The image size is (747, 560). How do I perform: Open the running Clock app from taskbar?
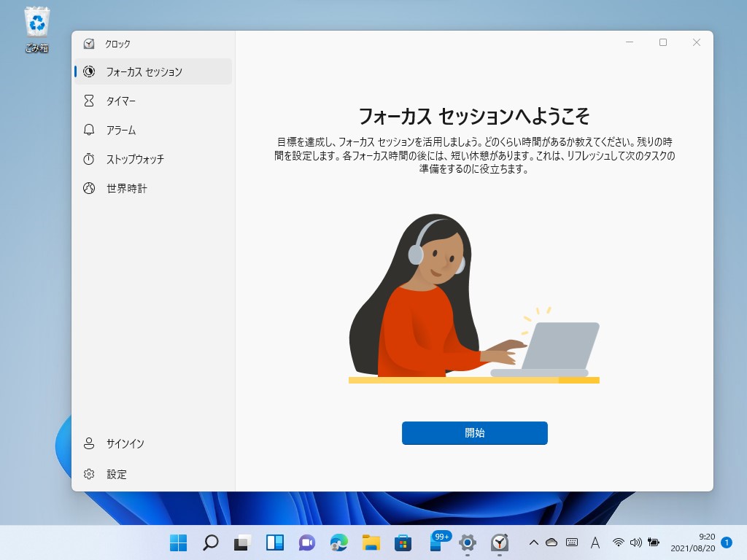500,543
